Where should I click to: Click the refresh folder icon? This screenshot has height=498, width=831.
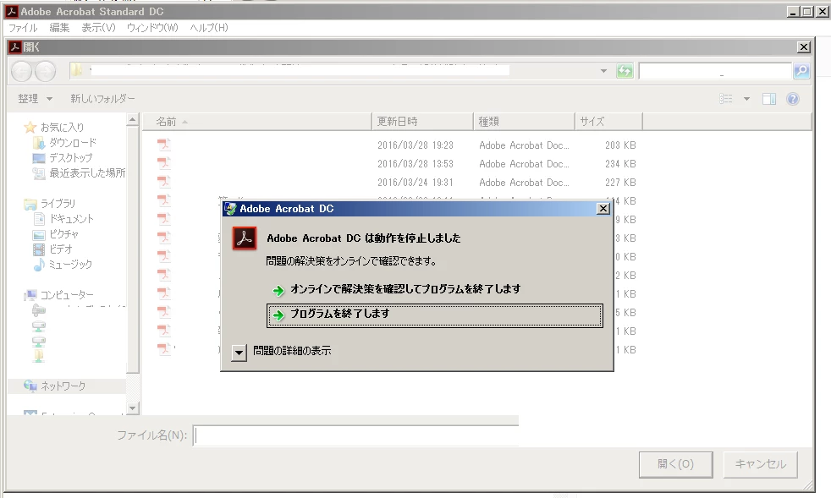pos(625,70)
